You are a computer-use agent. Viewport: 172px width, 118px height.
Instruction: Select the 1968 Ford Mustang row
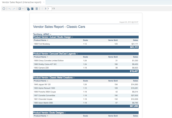tap(86, 44)
